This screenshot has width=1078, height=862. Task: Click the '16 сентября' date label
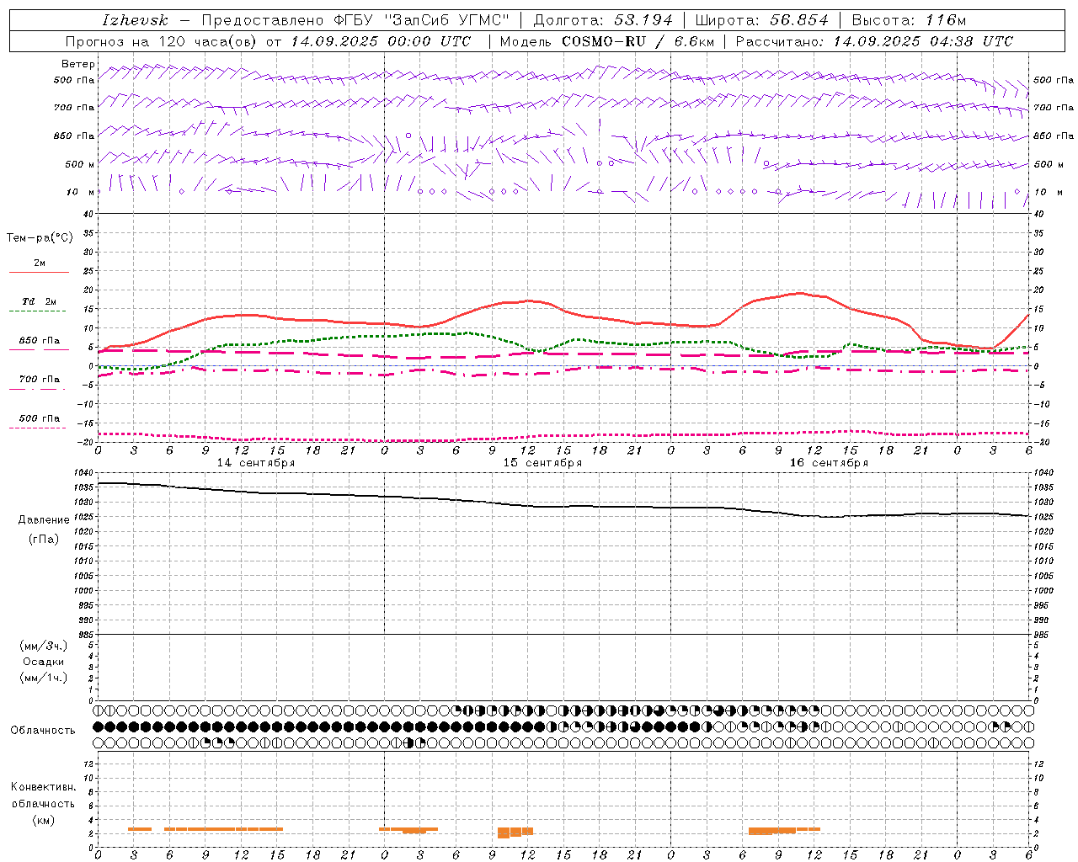tap(829, 463)
